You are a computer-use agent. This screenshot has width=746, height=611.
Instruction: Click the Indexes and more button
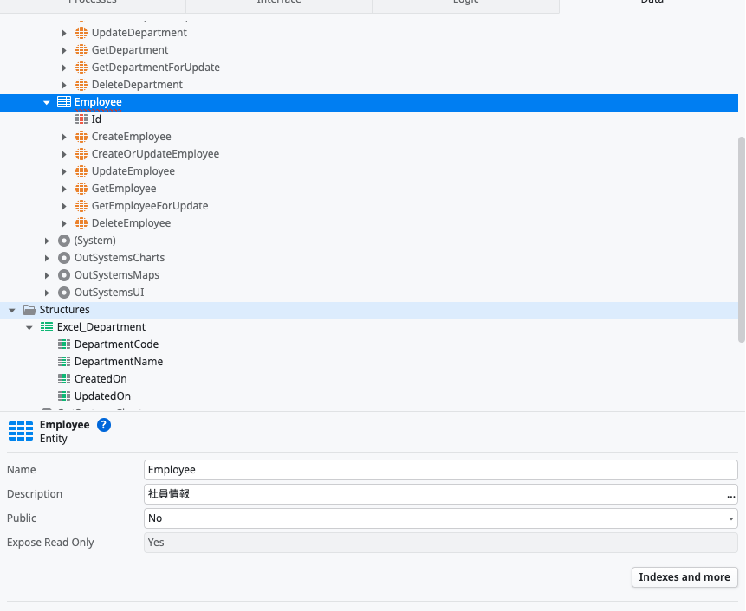684,576
